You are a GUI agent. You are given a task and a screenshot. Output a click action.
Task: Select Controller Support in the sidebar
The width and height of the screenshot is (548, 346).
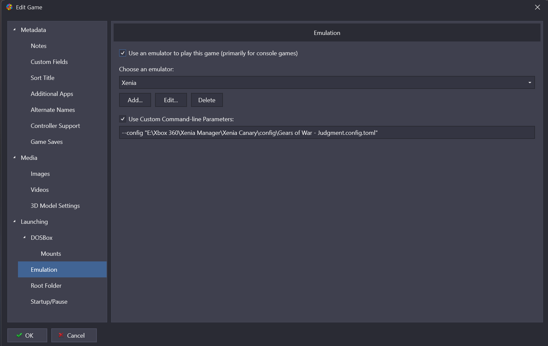[55, 126]
